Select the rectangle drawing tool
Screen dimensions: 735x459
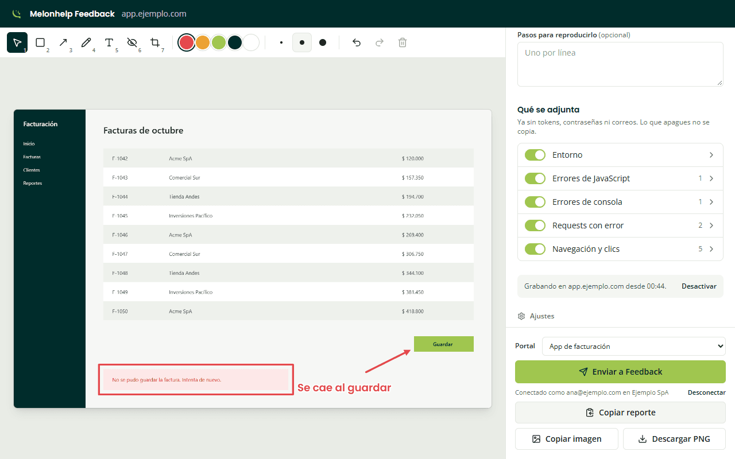(40, 42)
